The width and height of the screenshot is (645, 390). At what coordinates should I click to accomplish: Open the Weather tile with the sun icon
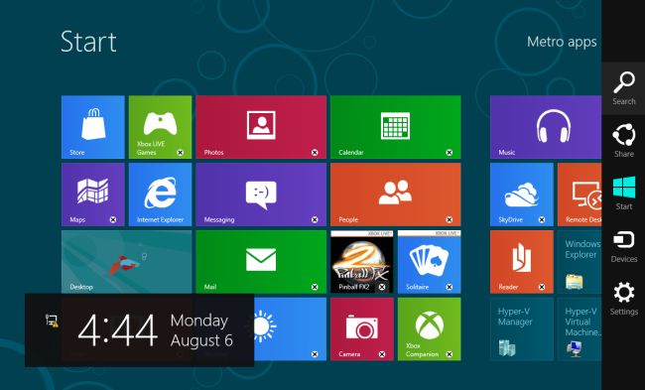[x=290, y=329]
